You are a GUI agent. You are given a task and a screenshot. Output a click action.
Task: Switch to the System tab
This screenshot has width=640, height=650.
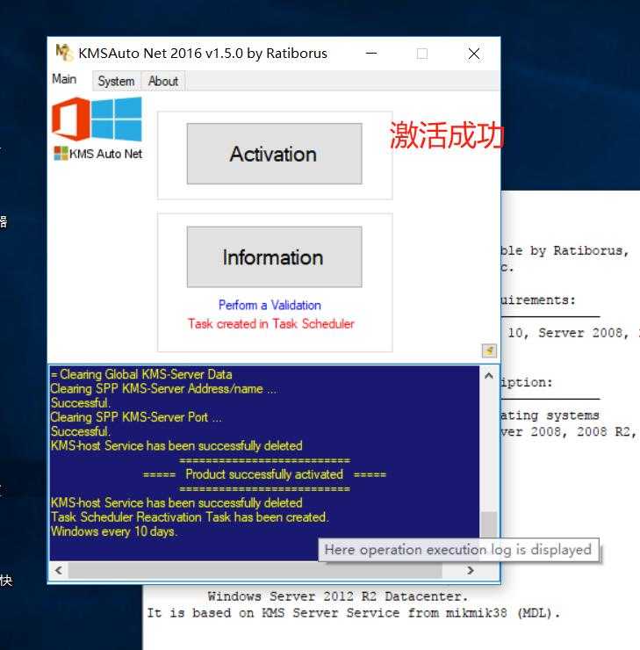point(117,81)
